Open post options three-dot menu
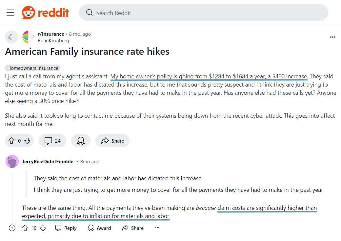Screen dimensions: 341x241 [332, 37]
